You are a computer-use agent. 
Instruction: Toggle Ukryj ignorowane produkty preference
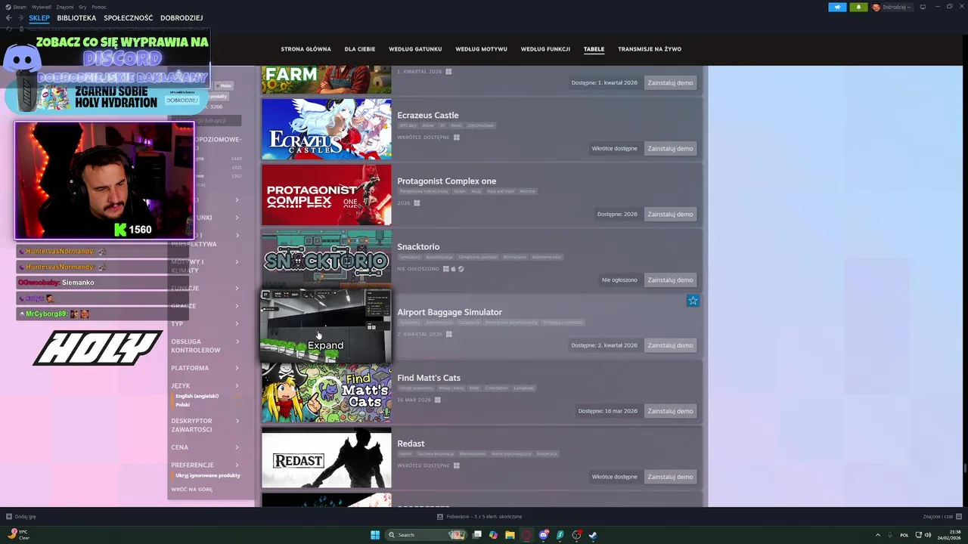coord(206,475)
